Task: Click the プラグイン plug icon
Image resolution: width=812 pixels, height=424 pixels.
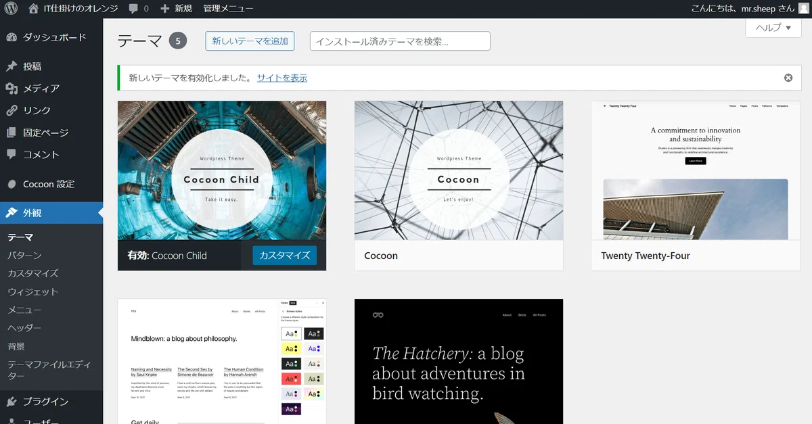Action: (x=12, y=401)
